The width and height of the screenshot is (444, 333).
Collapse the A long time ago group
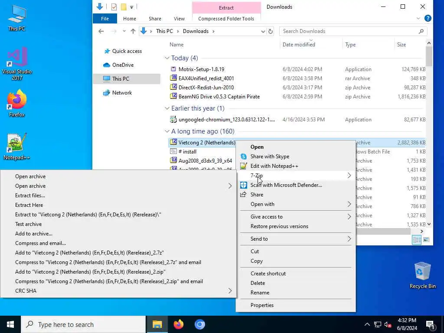167,131
